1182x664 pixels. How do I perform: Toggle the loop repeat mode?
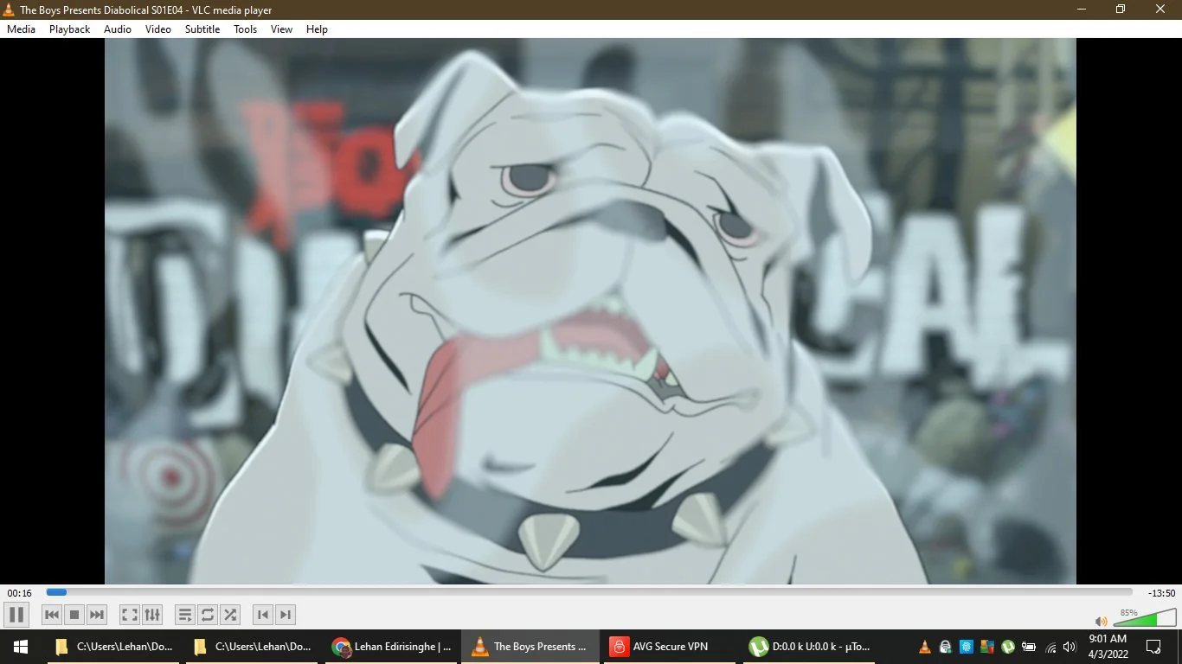(x=208, y=615)
